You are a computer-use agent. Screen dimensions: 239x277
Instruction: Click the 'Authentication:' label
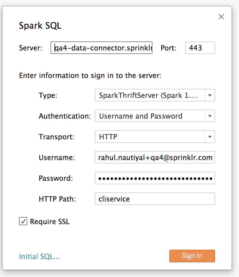tap(65, 116)
